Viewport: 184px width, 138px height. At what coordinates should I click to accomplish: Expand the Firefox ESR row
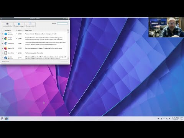2,48
